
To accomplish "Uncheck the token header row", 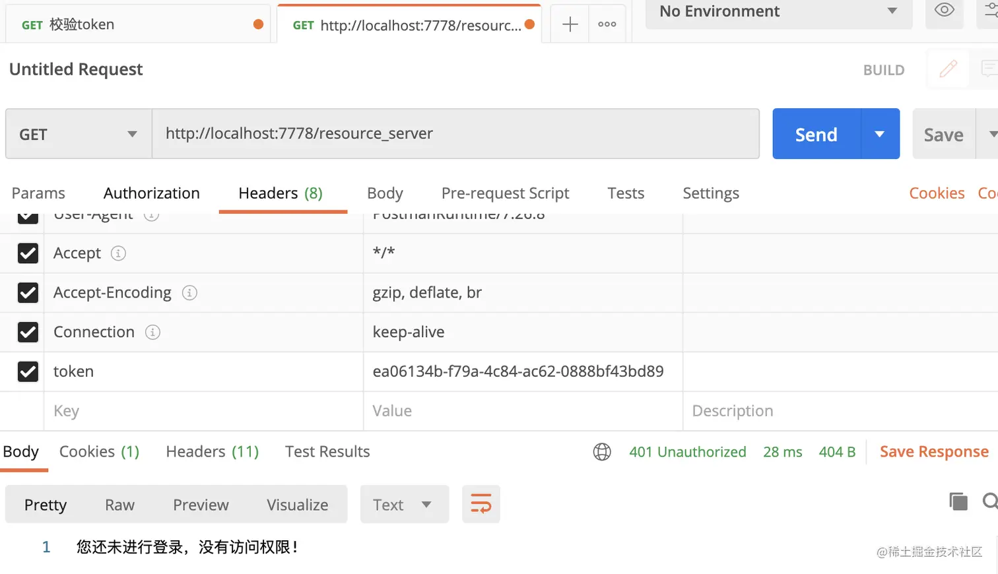I will [x=28, y=371].
